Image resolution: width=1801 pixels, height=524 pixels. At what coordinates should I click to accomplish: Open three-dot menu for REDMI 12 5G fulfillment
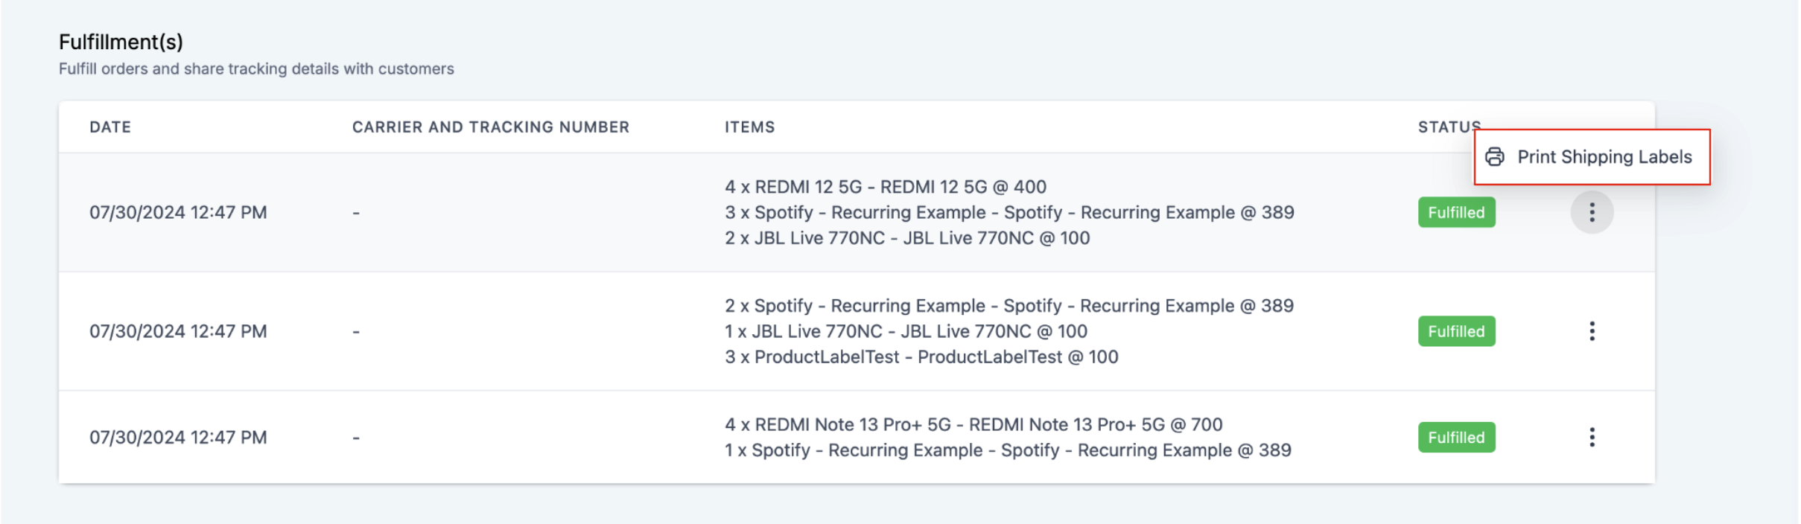(x=1592, y=212)
